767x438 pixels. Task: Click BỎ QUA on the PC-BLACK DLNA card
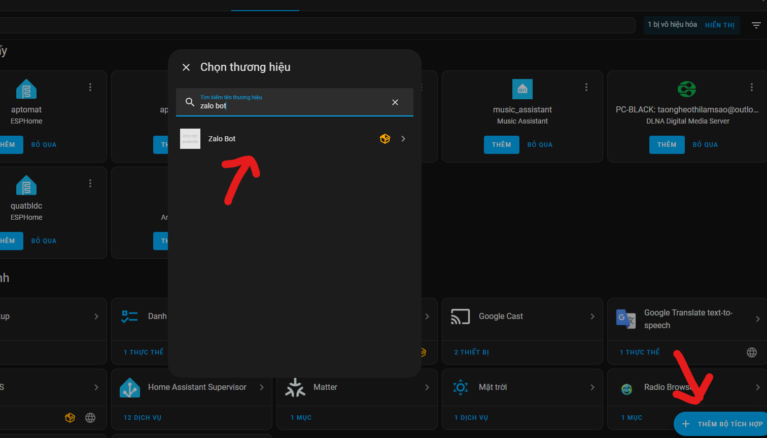(705, 145)
